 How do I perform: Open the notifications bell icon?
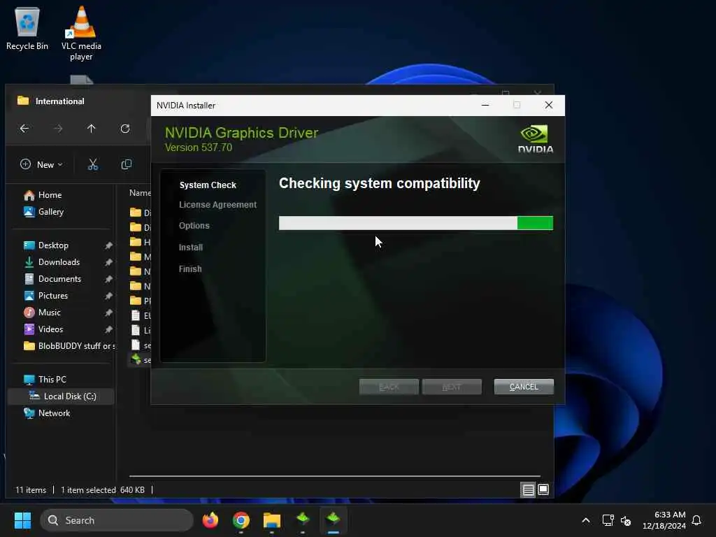tap(696, 520)
